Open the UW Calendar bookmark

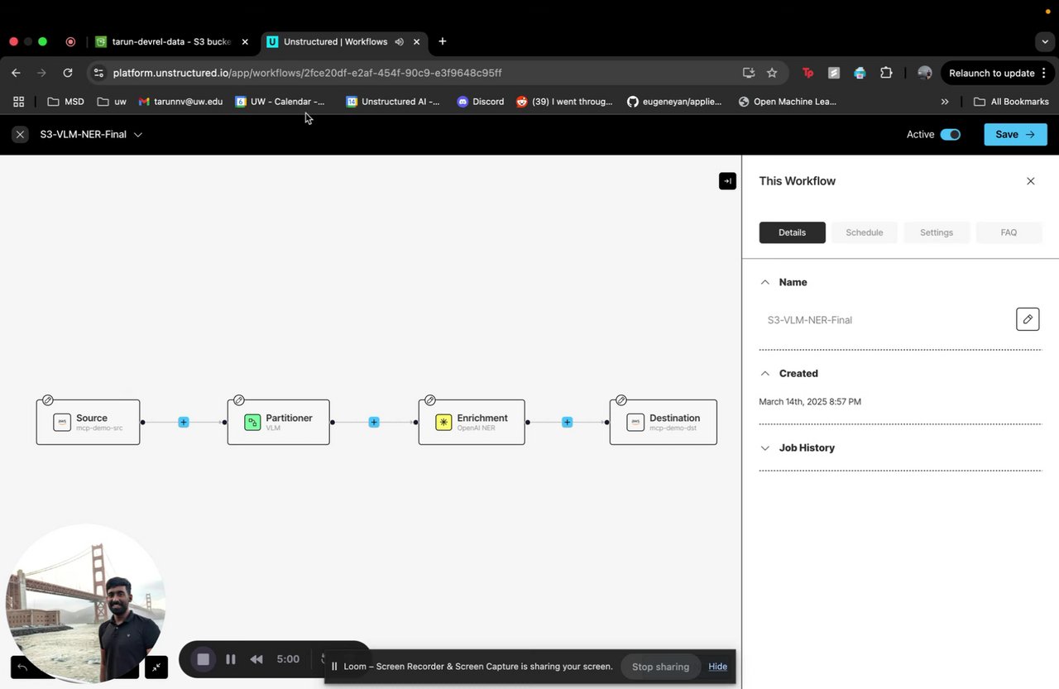pyautogui.click(x=280, y=102)
